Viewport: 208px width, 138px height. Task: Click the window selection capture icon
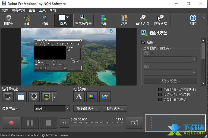pos(21,97)
